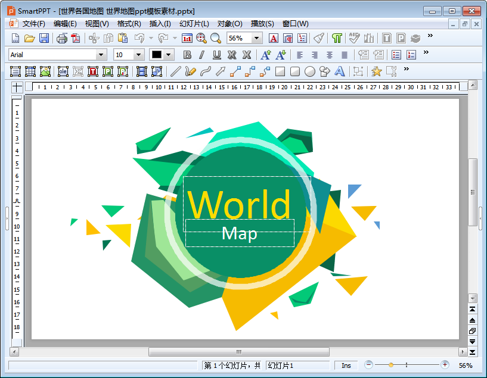Click the magnifier zoom tool icon
This screenshot has height=378, width=487.
[216, 38]
